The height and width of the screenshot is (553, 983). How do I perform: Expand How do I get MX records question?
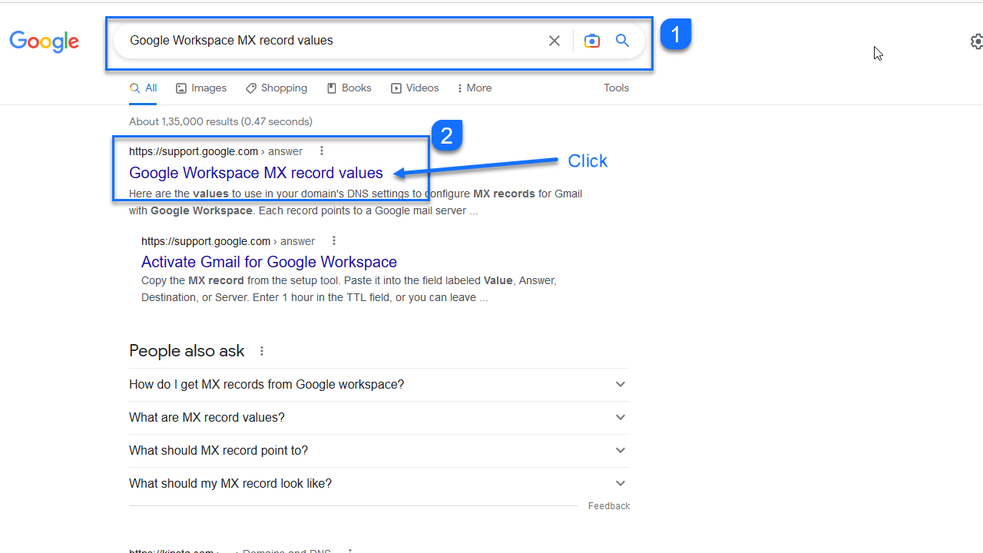[x=379, y=385]
